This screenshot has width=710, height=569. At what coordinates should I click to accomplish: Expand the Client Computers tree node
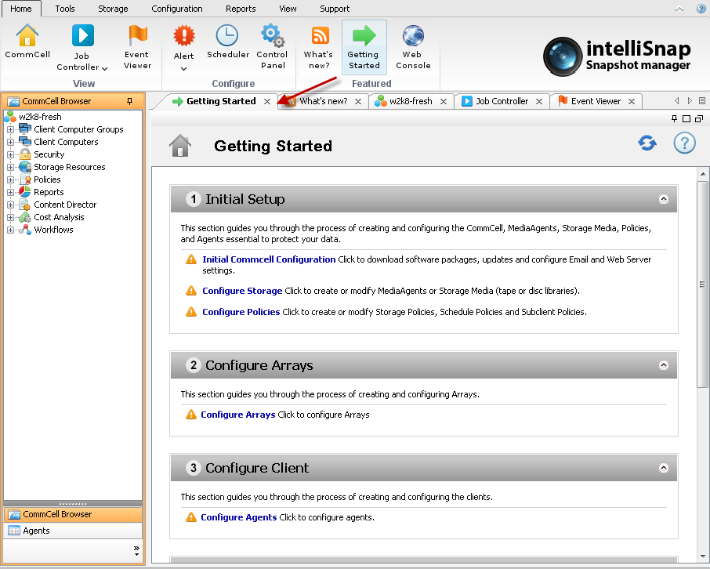11,142
